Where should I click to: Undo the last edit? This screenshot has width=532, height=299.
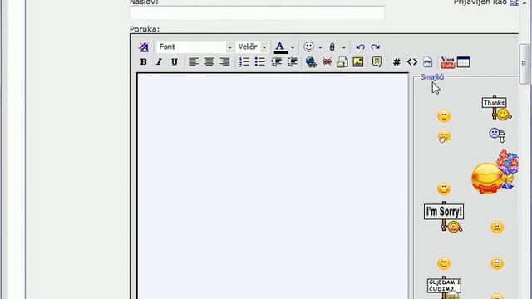pyautogui.click(x=360, y=47)
